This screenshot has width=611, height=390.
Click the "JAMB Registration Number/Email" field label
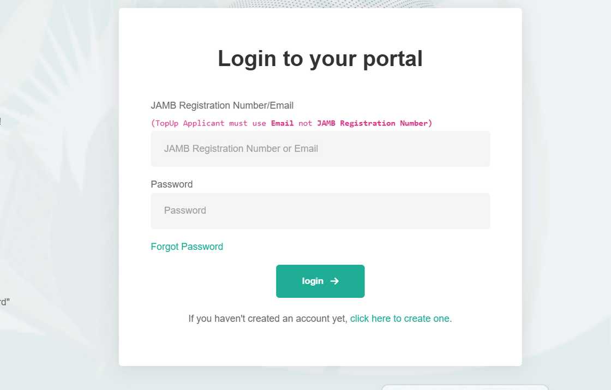click(222, 106)
